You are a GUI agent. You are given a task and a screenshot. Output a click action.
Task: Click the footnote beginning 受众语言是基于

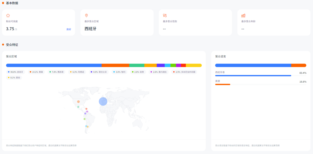[247, 145]
